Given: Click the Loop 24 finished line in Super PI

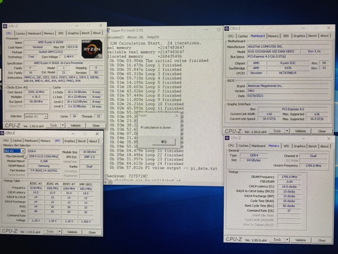Looking at the screenshot, I should (x=146, y=164).
